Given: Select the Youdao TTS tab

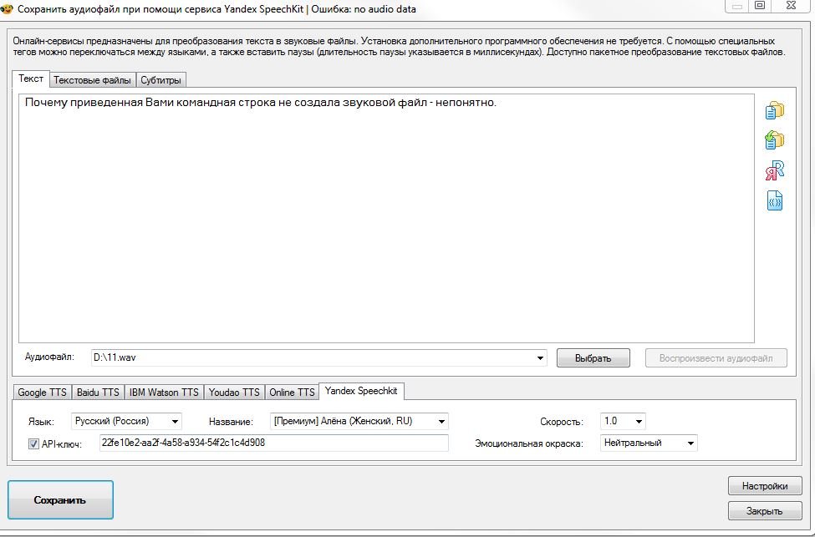Looking at the screenshot, I should click(234, 393).
